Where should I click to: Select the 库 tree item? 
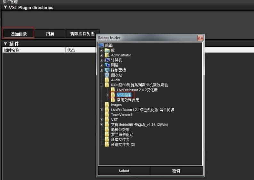113,50
